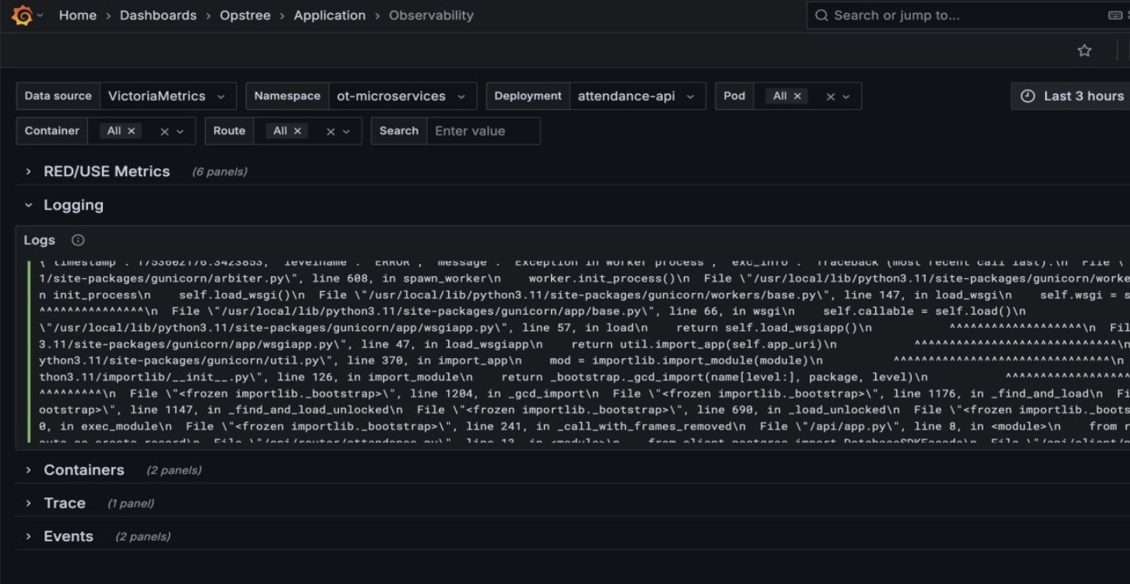The height and width of the screenshot is (584, 1130).
Task: Open the Opstree breadcrumb folder
Action: tap(245, 16)
